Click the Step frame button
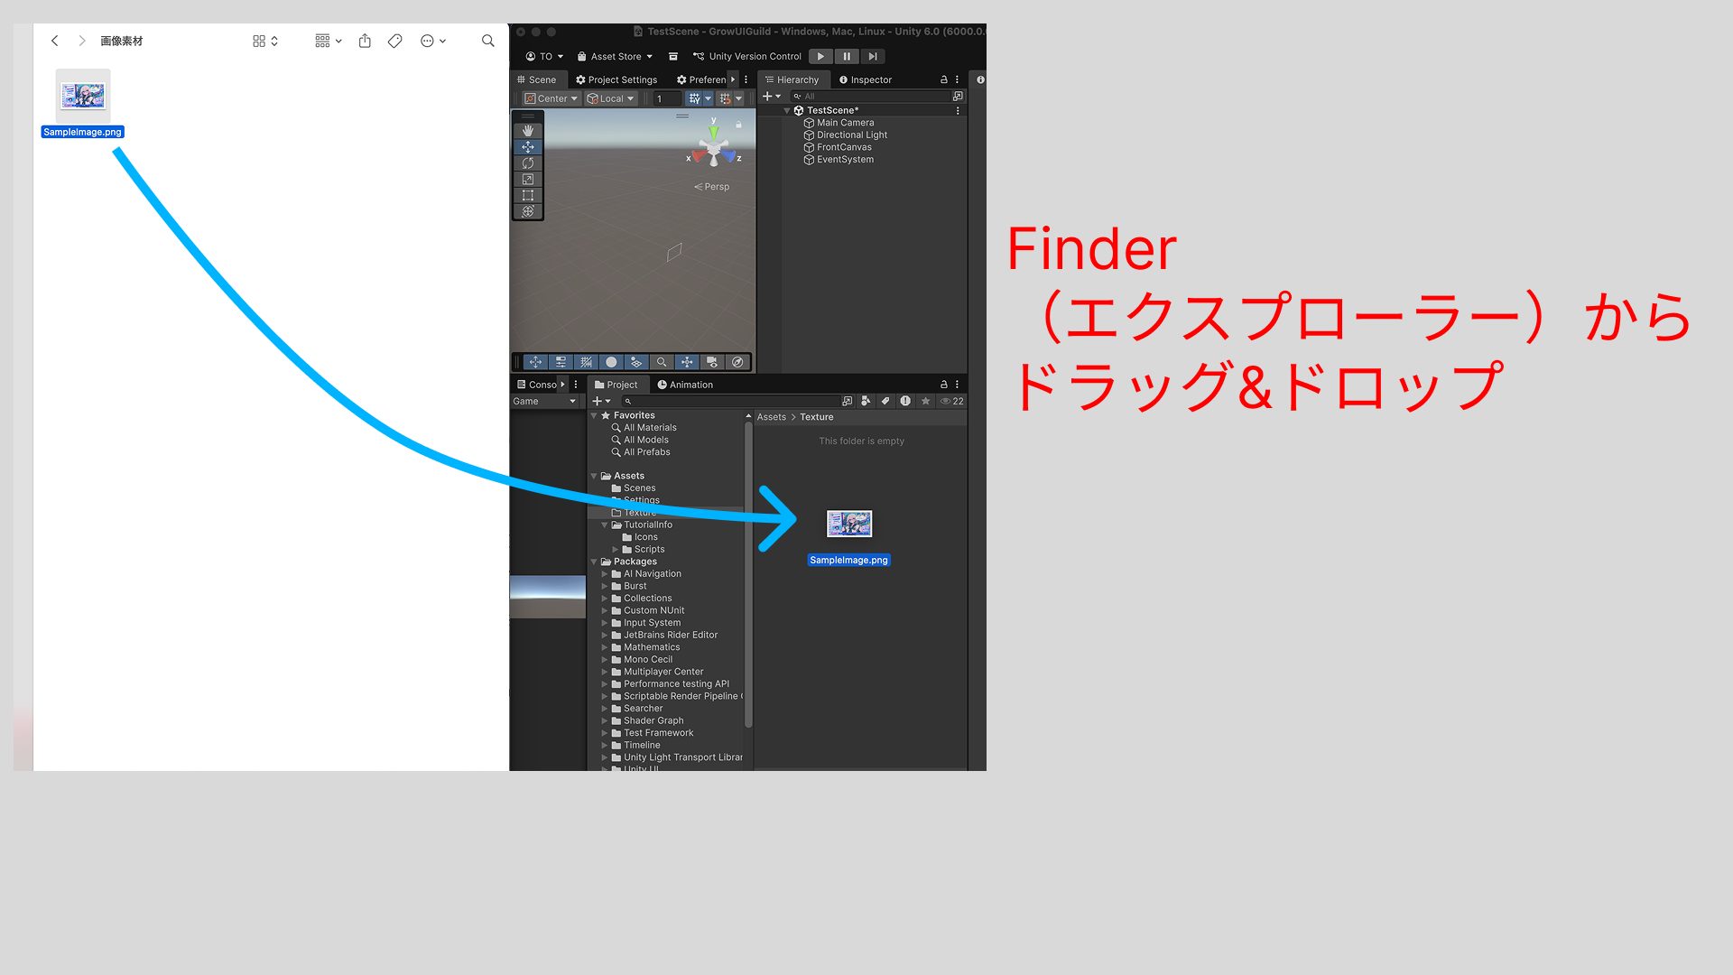The image size is (1733, 975). pyautogui.click(x=872, y=56)
